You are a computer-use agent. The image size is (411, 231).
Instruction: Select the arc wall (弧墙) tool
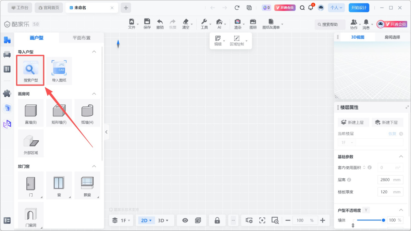[x=87, y=113]
